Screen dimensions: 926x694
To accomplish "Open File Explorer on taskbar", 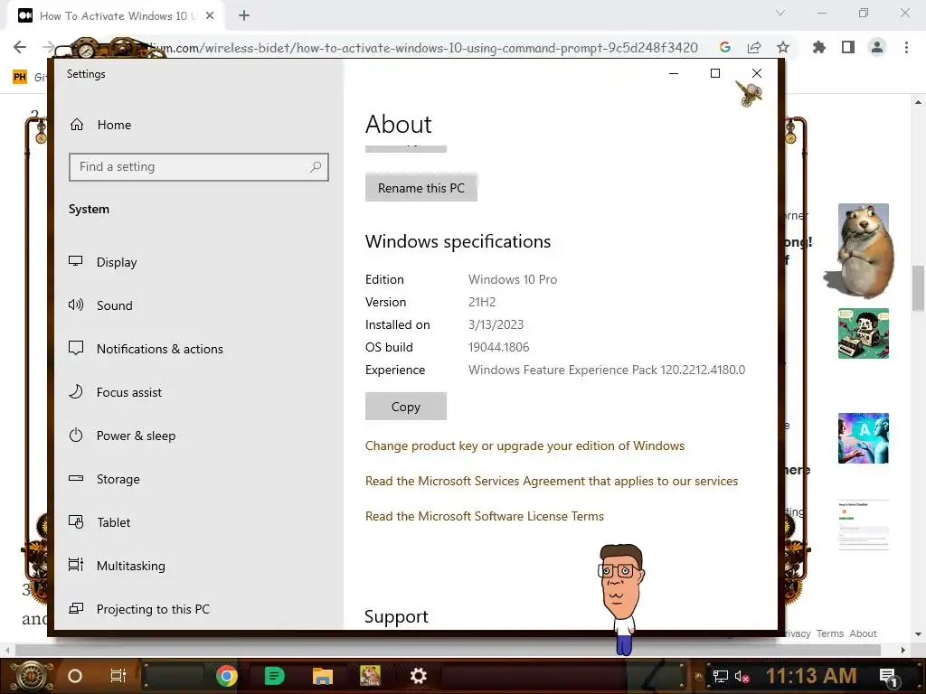I will 323,676.
